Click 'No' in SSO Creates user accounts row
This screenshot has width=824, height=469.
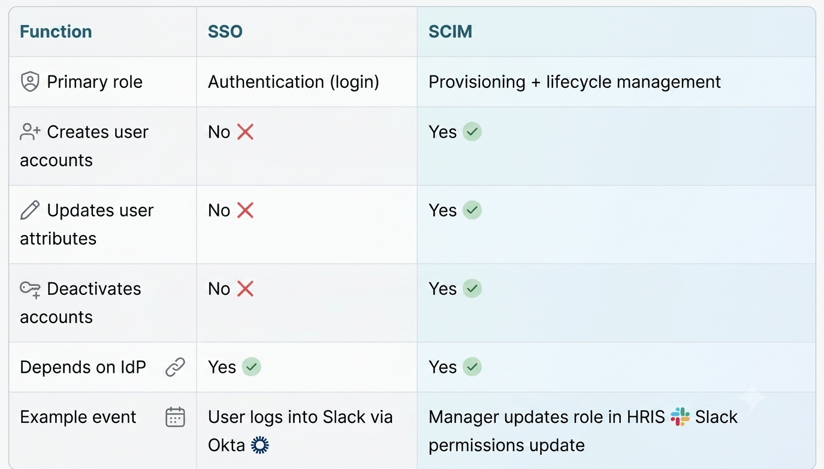point(219,132)
